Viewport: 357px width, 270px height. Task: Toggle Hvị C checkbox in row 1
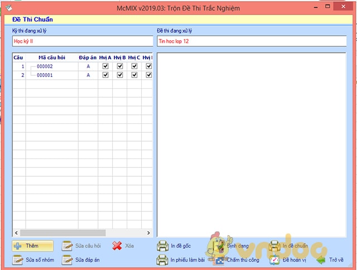click(x=134, y=66)
